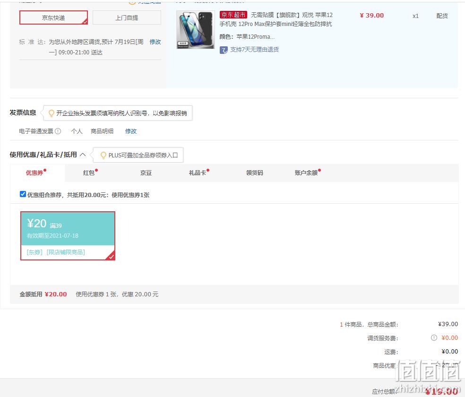Open 支持7天无理由退货 link

[254, 50]
